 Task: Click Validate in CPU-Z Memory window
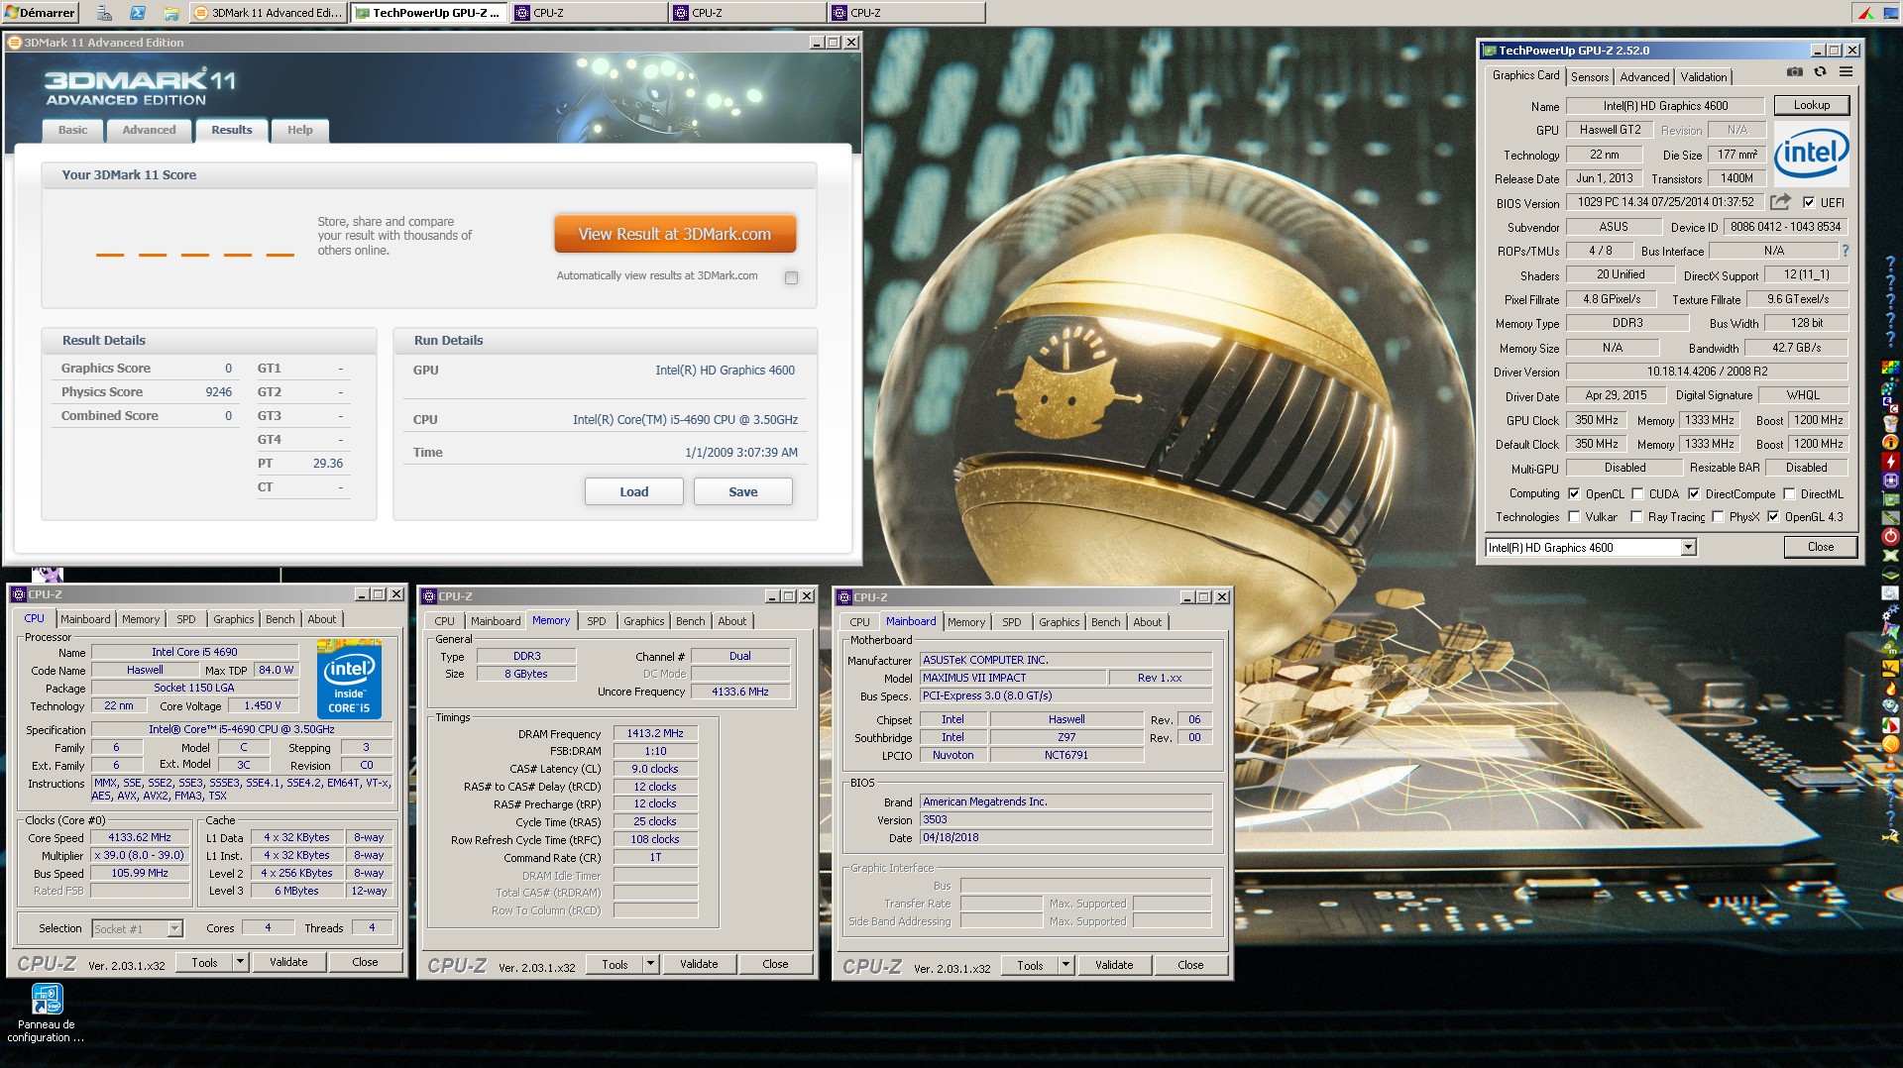click(x=699, y=964)
